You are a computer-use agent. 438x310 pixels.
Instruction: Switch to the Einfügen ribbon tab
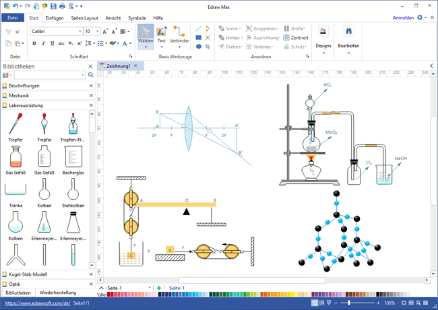pyautogui.click(x=55, y=18)
